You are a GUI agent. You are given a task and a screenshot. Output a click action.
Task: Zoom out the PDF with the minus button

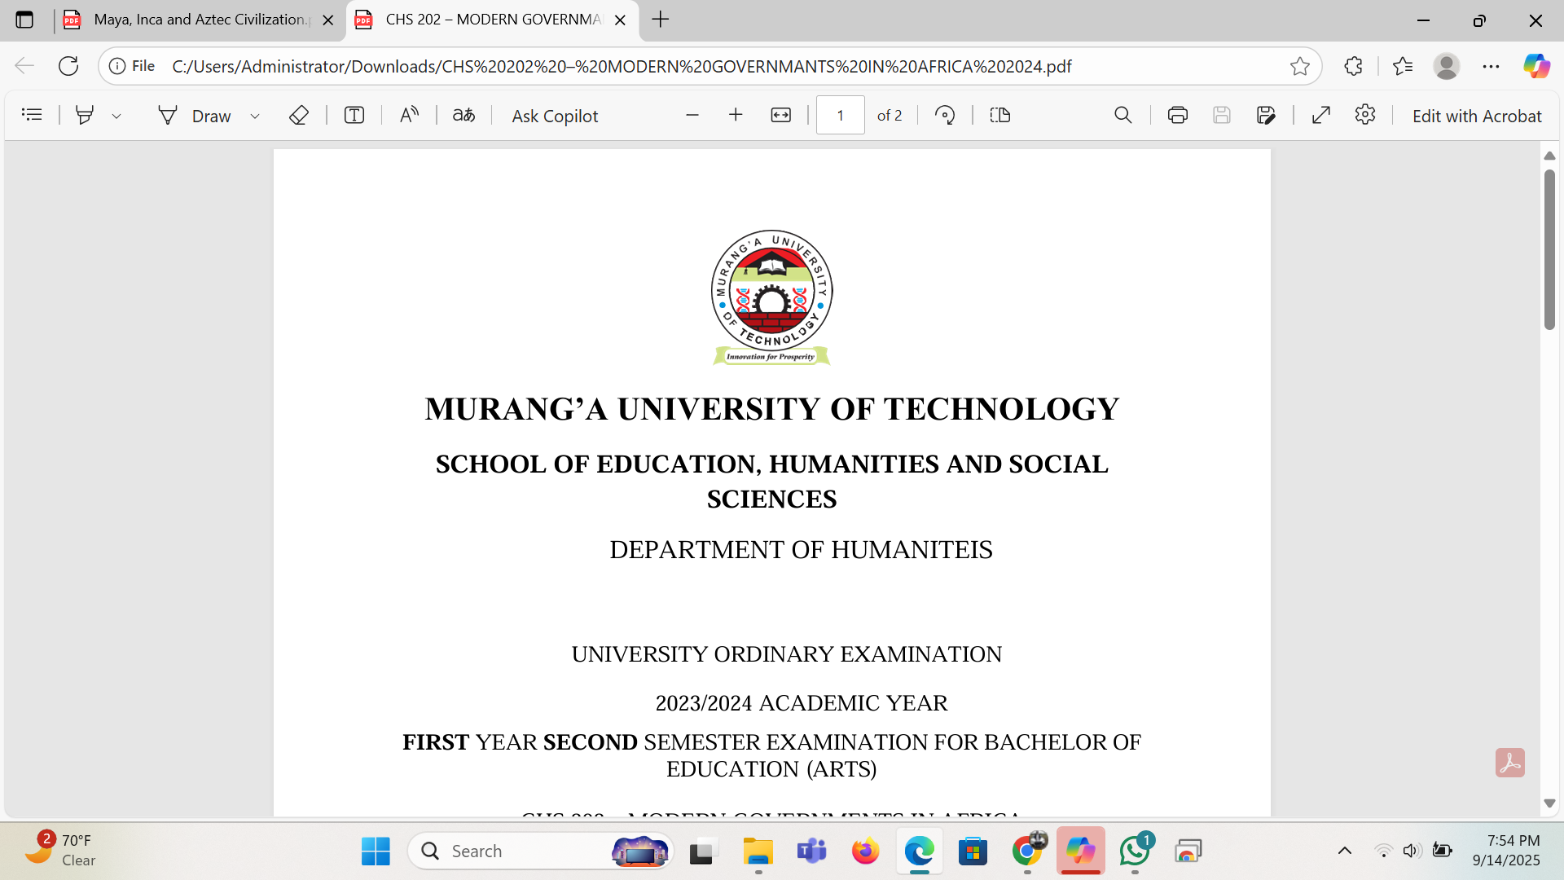coord(692,115)
